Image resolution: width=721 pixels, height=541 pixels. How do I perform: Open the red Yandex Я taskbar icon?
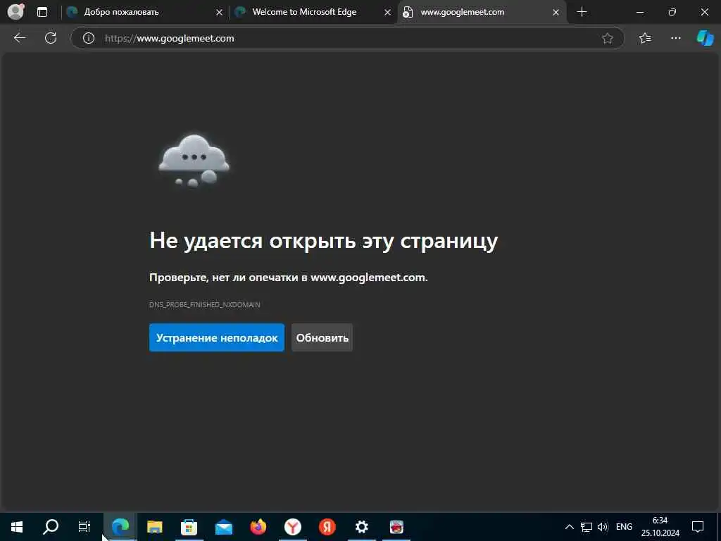327,527
